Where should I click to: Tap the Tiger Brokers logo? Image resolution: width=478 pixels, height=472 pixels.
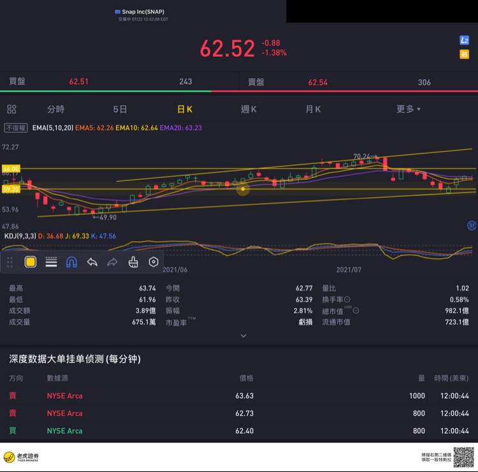pyautogui.click(x=21, y=457)
